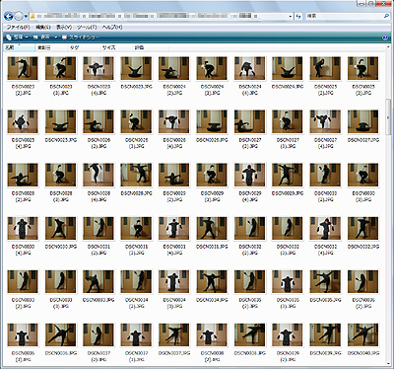Select thumbnail of DSCN0026.JPG
Screen dimensions: 394x369
tap(212, 121)
